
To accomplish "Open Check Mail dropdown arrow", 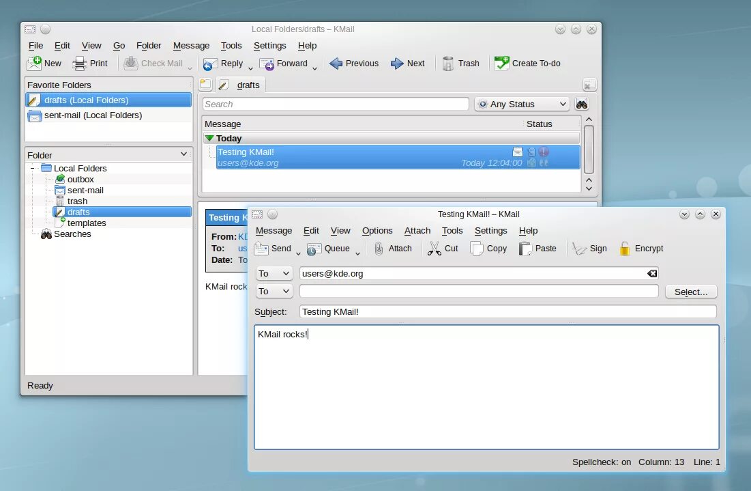I will tap(190, 68).
